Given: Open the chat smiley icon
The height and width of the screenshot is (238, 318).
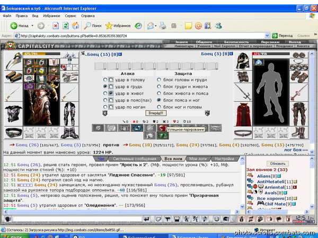Looking at the screenshot, I should [217, 219].
